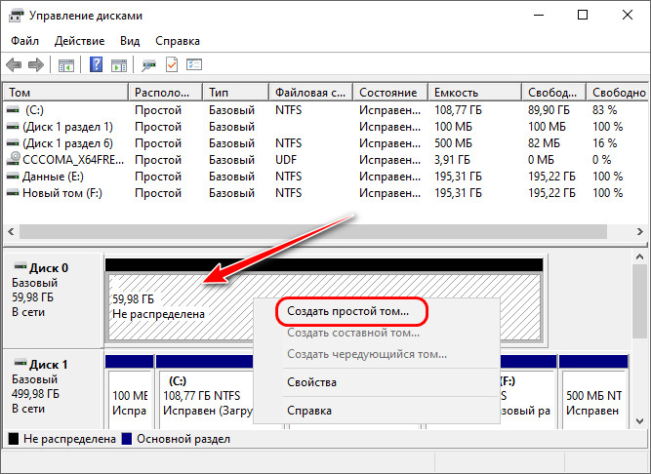This screenshot has width=651, height=474.
Task: Toggle the action pane toolbar icon
Action: pos(119,65)
